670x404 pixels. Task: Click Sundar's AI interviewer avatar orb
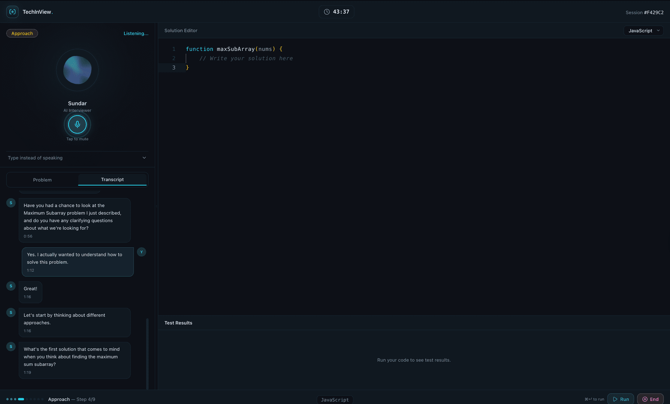coord(77,70)
